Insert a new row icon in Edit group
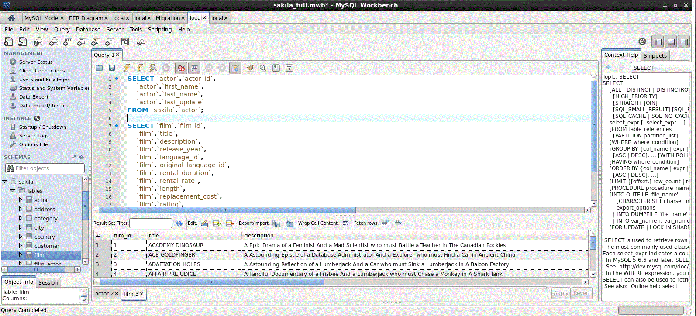 (x=217, y=223)
